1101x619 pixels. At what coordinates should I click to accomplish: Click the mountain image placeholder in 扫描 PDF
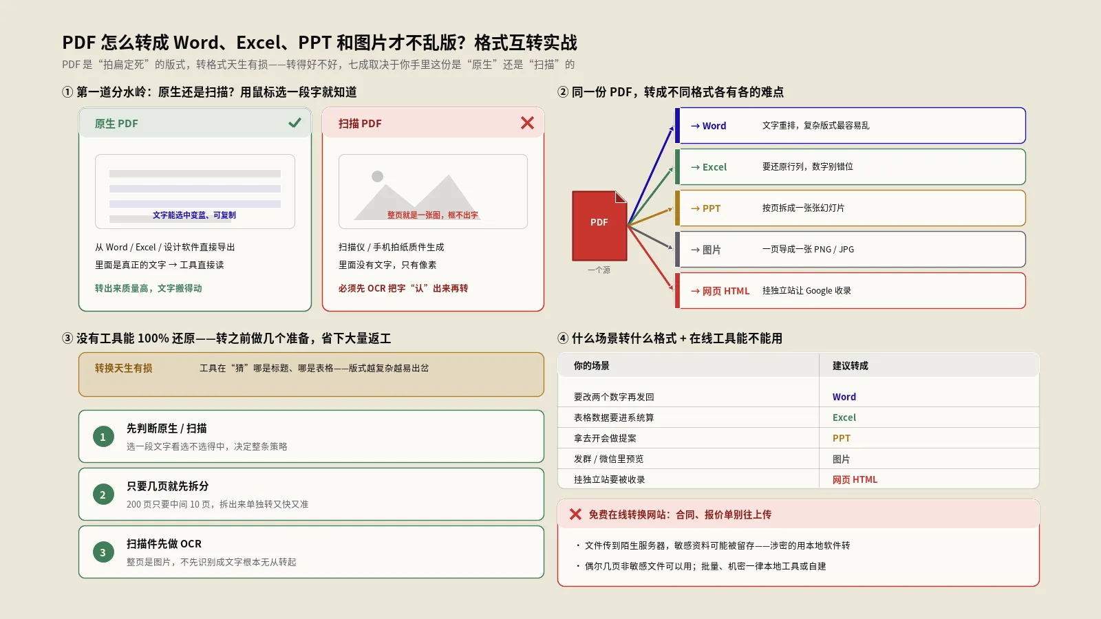pyautogui.click(x=433, y=191)
